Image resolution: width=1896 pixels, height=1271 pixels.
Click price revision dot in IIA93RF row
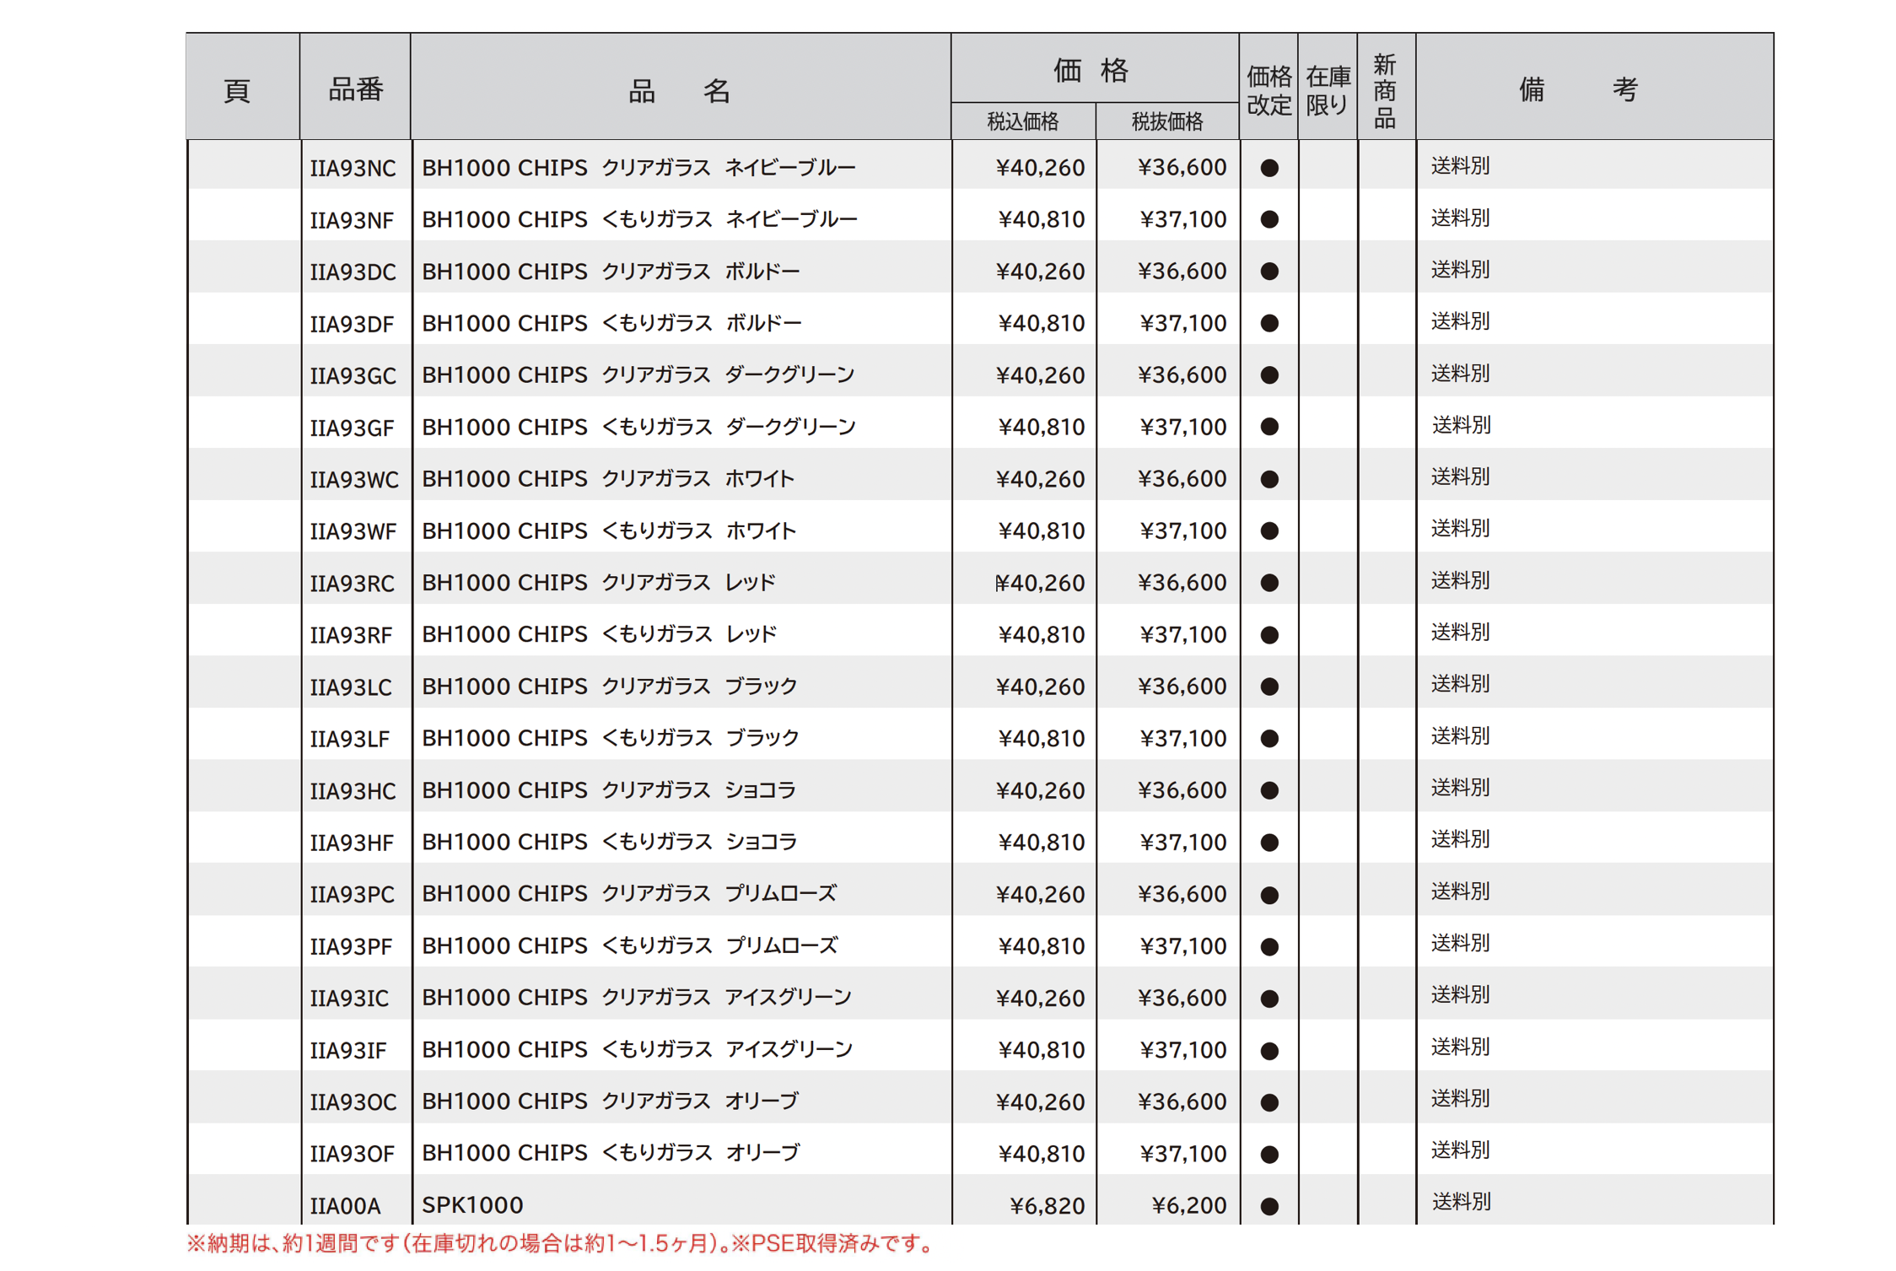(1268, 635)
